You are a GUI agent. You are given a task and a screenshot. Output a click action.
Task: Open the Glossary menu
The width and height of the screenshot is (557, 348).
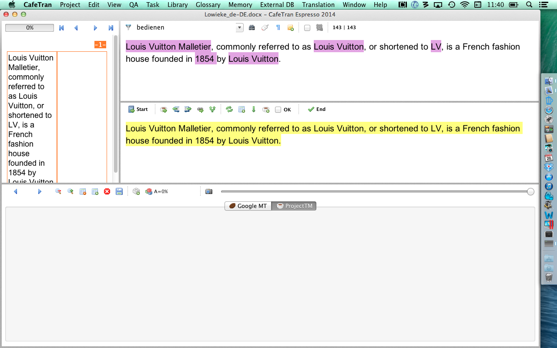[x=208, y=5]
